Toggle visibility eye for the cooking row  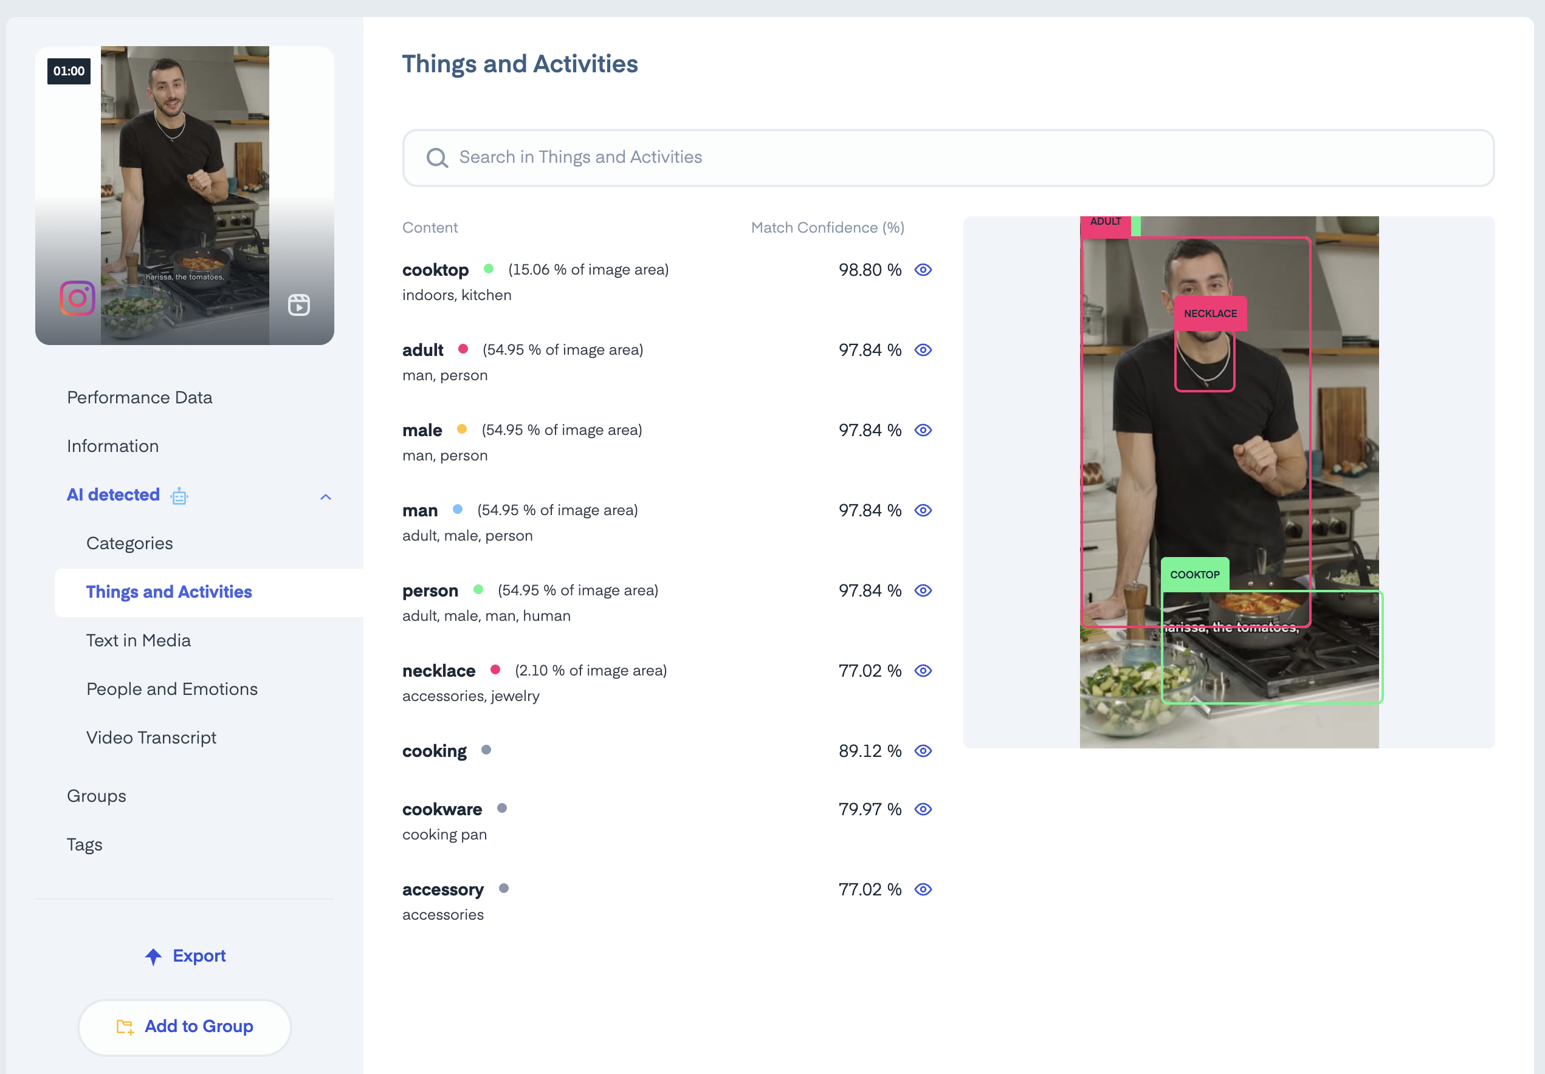pyautogui.click(x=923, y=750)
